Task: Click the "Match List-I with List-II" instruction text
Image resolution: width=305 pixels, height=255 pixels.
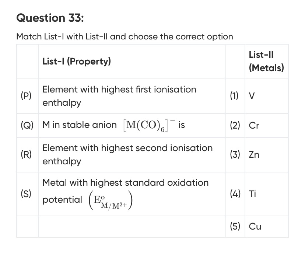Action: tap(125, 36)
